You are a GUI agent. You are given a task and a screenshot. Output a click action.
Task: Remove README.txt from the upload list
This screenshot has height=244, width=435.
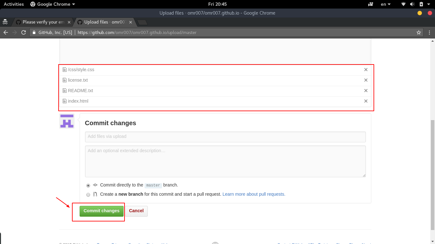click(x=366, y=91)
